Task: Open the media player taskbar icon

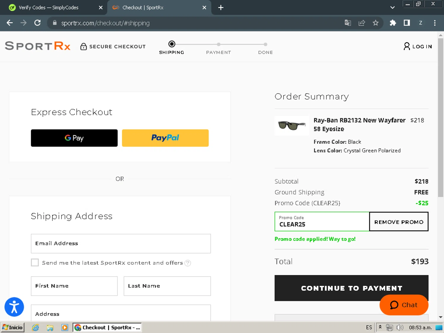Action: coord(65,327)
